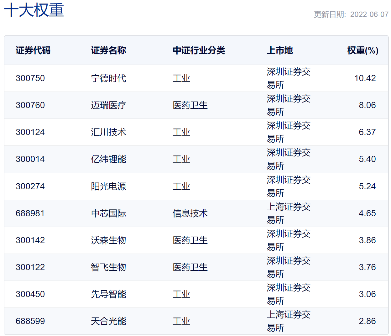Screen dimensions: 391x336
Task: Click 工业 in the 宁德时代 row
Action: tap(181, 78)
